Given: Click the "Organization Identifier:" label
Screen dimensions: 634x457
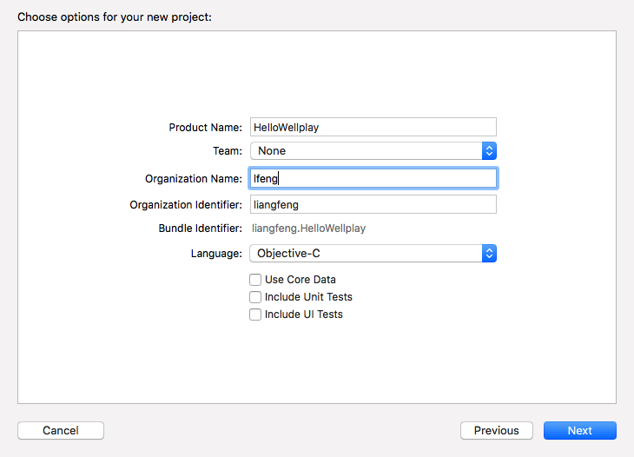Looking at the screenshot, I should tap(186, 205).
